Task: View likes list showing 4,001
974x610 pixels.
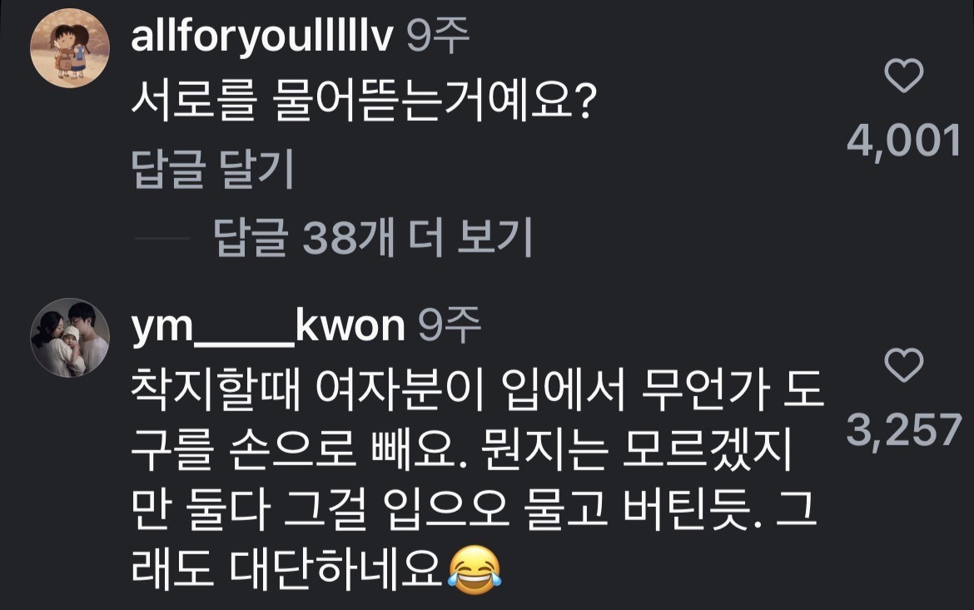Action: (x=904, y=141)
